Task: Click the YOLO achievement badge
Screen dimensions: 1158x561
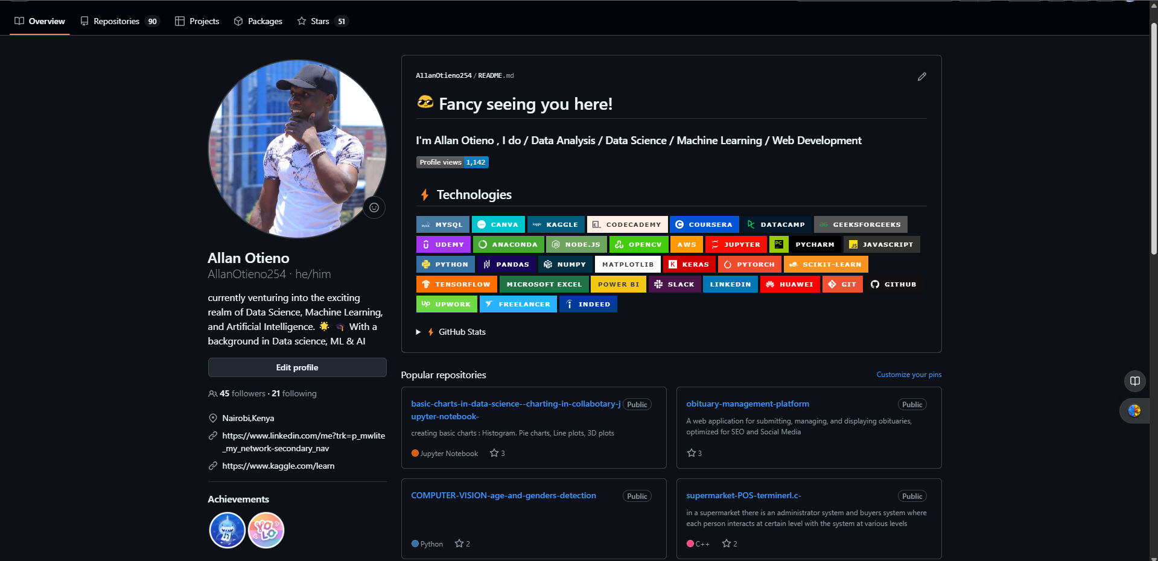Action: [x=266, y=530]
